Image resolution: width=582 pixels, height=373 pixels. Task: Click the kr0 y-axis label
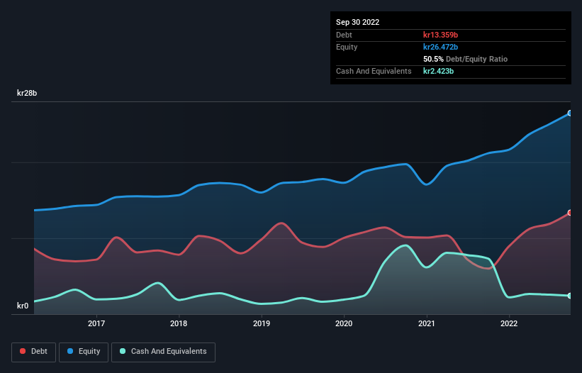[x=23, y=306]
